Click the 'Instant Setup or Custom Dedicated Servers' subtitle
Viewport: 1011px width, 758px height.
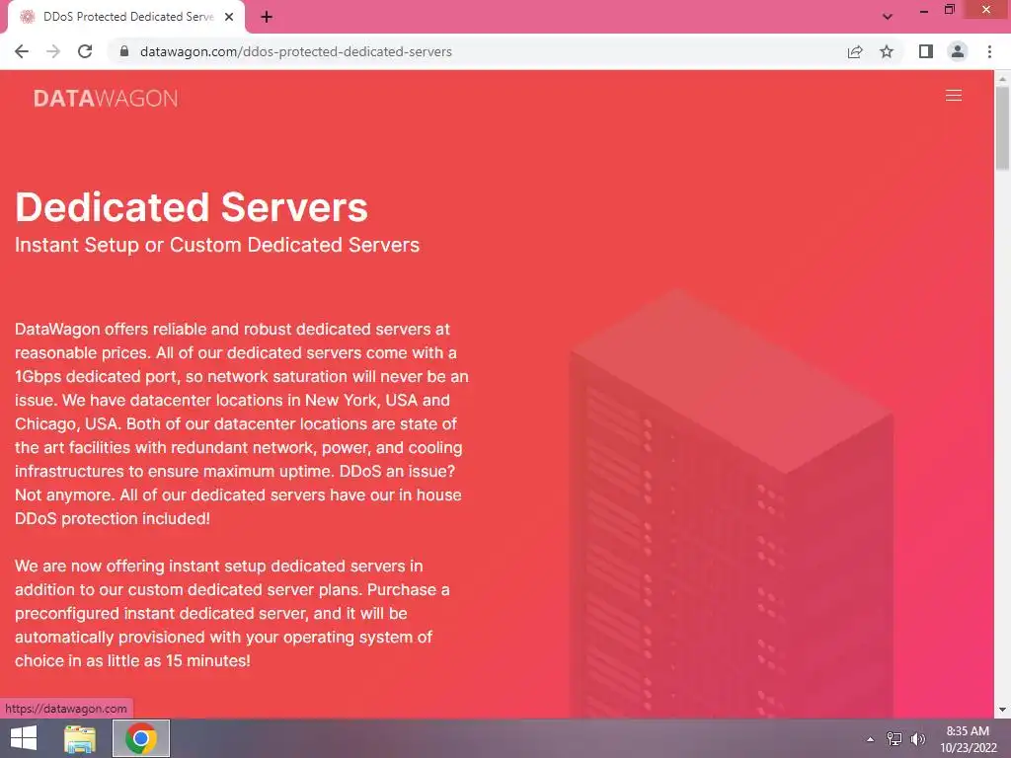(x=217, y=245)
